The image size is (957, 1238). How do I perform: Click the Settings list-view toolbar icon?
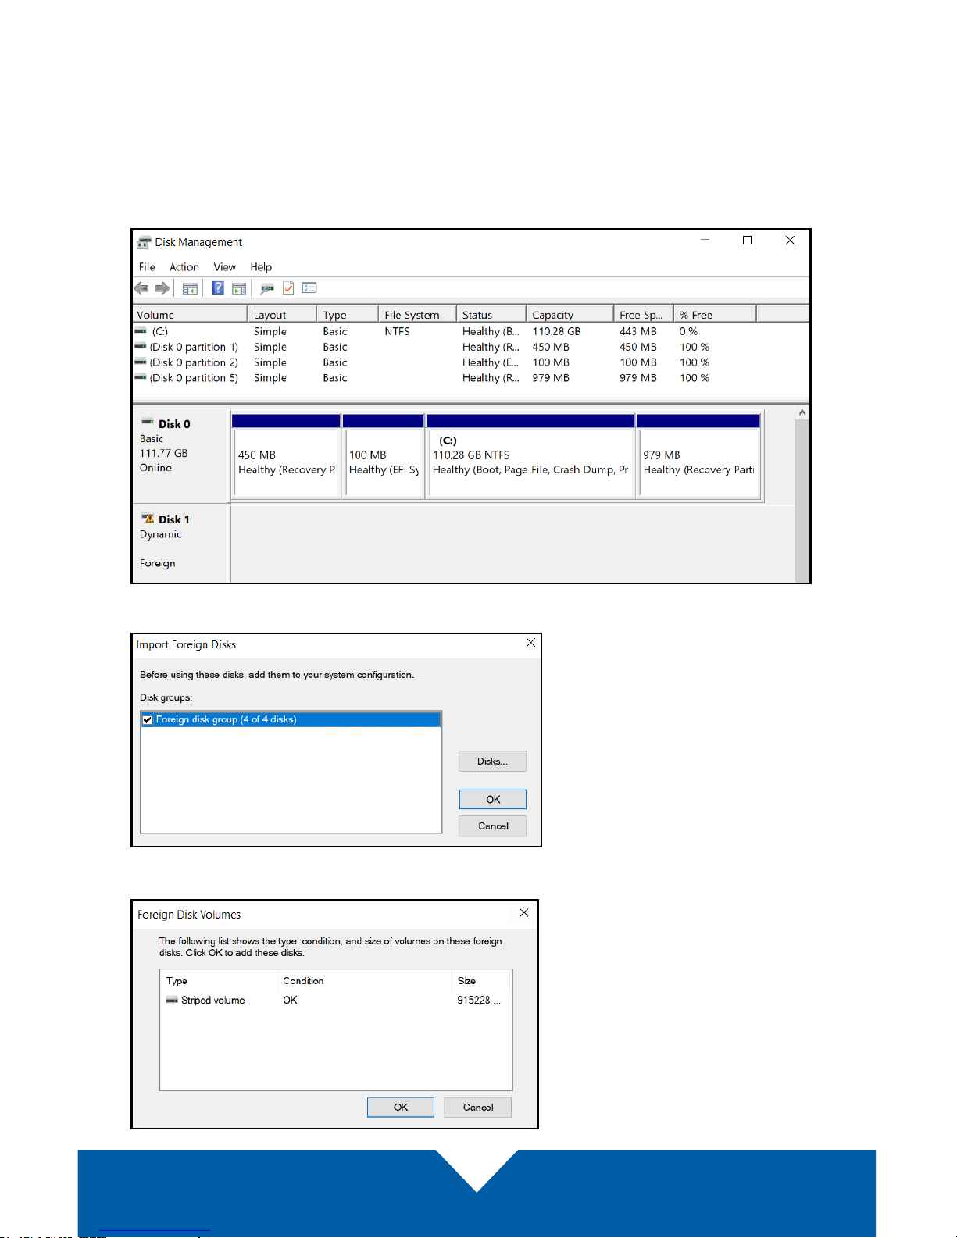click(309, 288)
